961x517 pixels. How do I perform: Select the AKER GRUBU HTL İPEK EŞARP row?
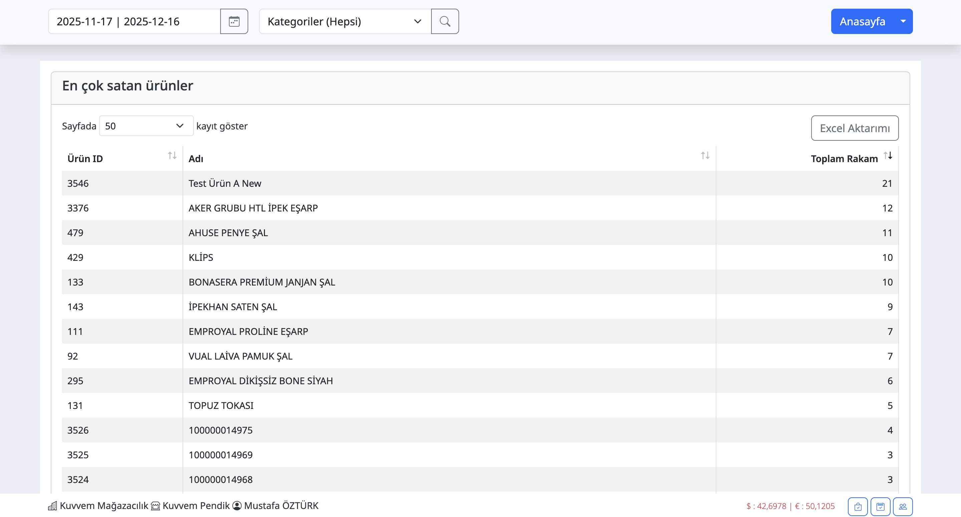point(253,208)
